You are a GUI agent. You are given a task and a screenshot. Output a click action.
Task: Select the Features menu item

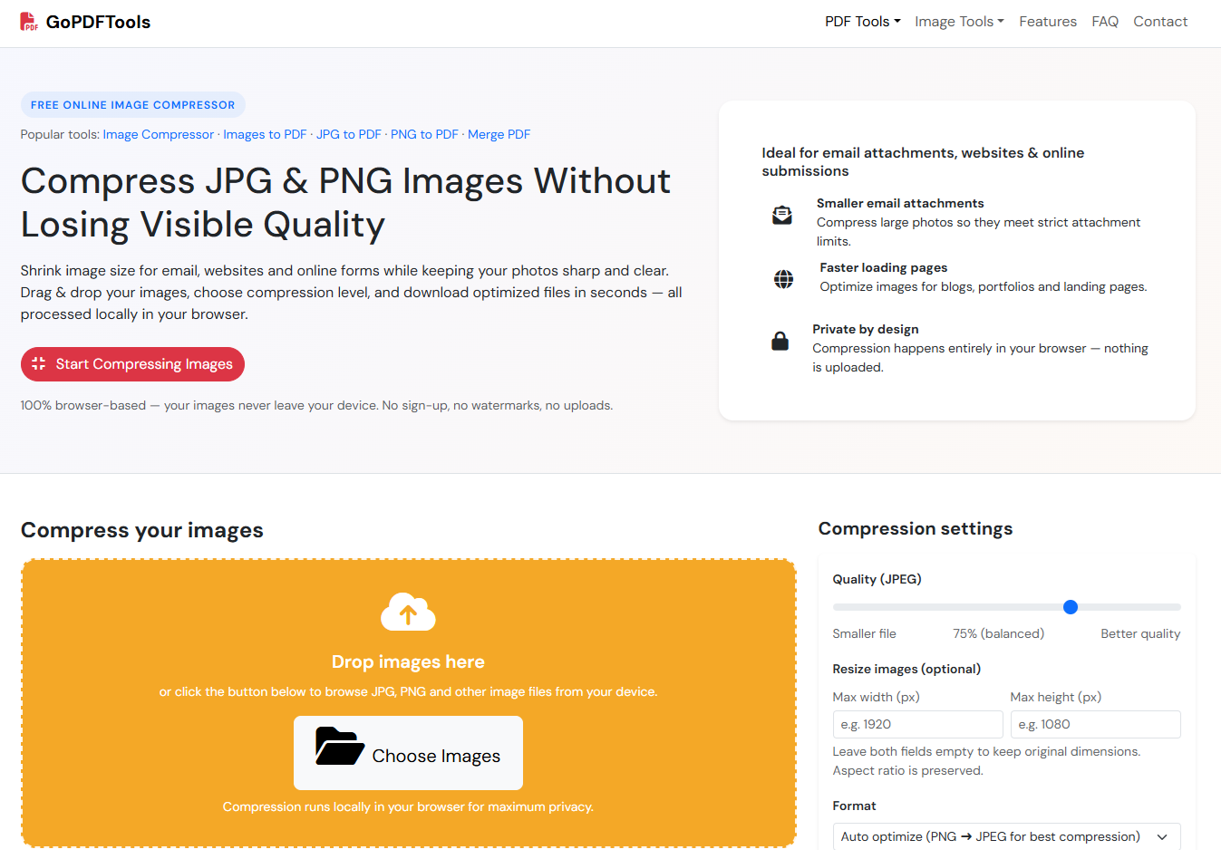(1048, 21)
